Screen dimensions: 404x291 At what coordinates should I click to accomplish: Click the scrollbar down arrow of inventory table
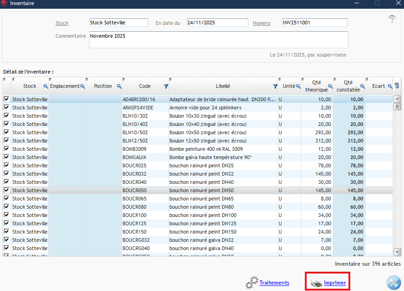[x=397, y=251]
